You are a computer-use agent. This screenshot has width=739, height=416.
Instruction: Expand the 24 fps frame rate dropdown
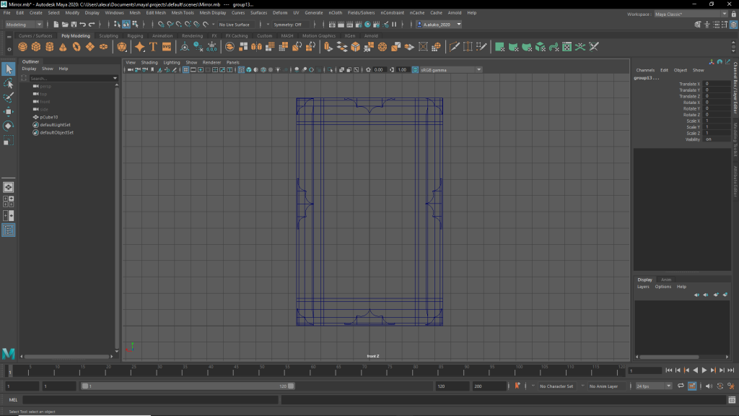click(x=654, y=386)
